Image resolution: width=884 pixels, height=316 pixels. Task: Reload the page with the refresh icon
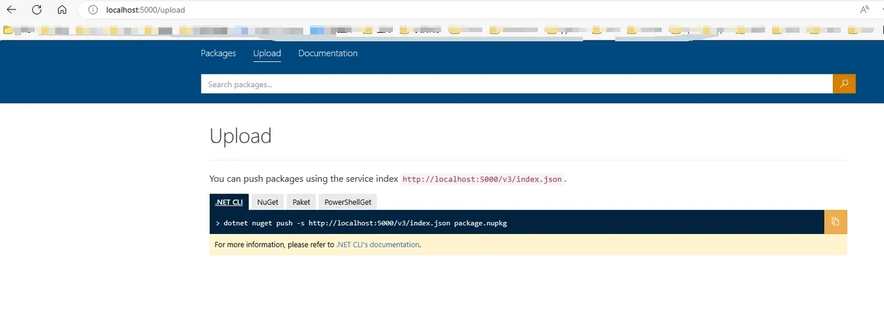point(37,9)
